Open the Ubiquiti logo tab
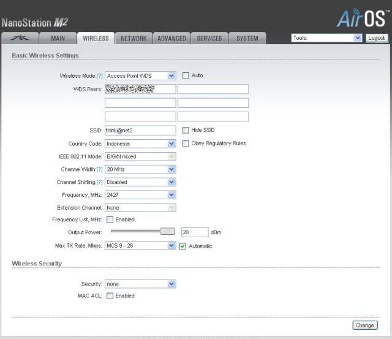 coord(20,38)
